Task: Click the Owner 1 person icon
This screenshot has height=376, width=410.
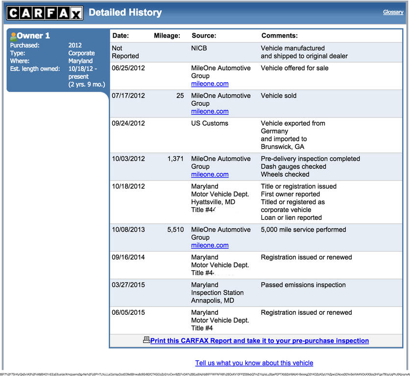Action: (x=13, y=36)
